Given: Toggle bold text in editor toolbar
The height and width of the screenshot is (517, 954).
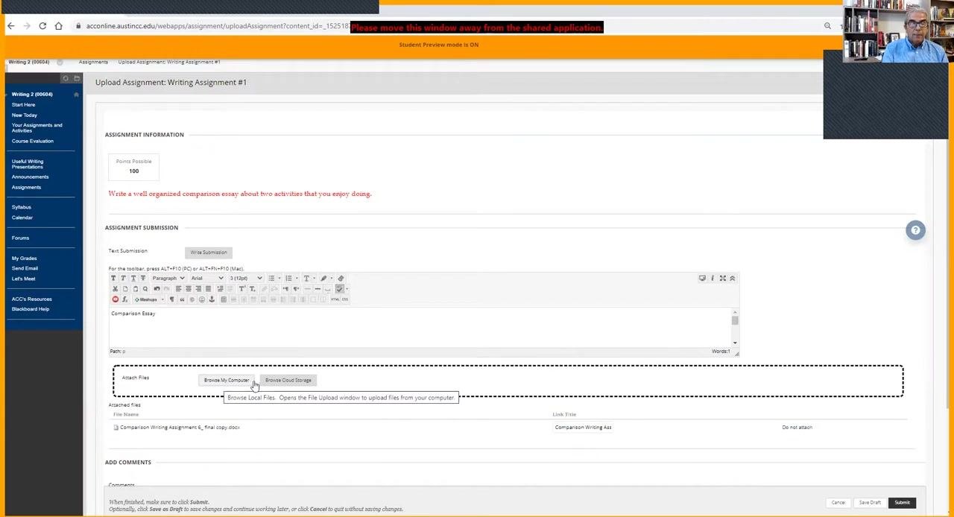Looking at the screenshot, I should 113,278.
